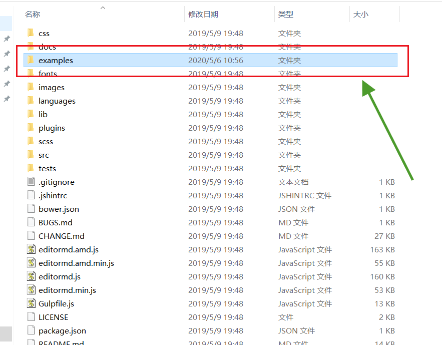This screenshot has width=442, height=345.
Task: Click the 163 KB size value
Action: coord(382,249)
